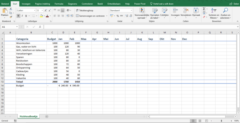The height and width of the screenshot is (123, 240).
Task: Select the Format Painter brush icon
Action: point(11,17)
